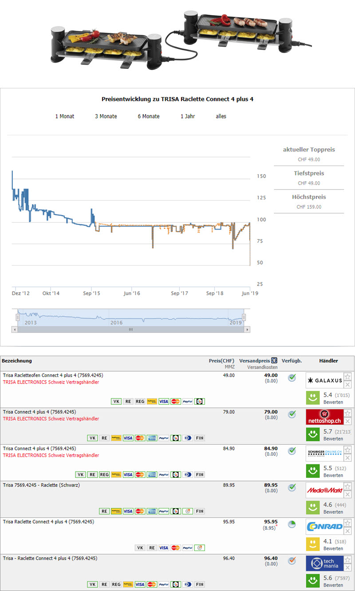Viewport: 355px width, 591px height.
Task: Click the PayPal icon in the Conrad row
Action: [x=187, y=548]
